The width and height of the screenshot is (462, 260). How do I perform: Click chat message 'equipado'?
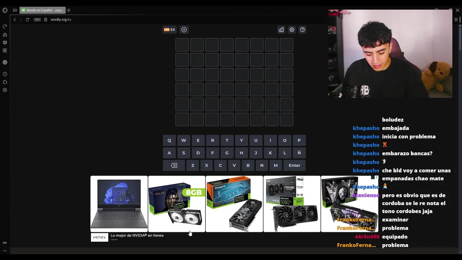(395, 237)
